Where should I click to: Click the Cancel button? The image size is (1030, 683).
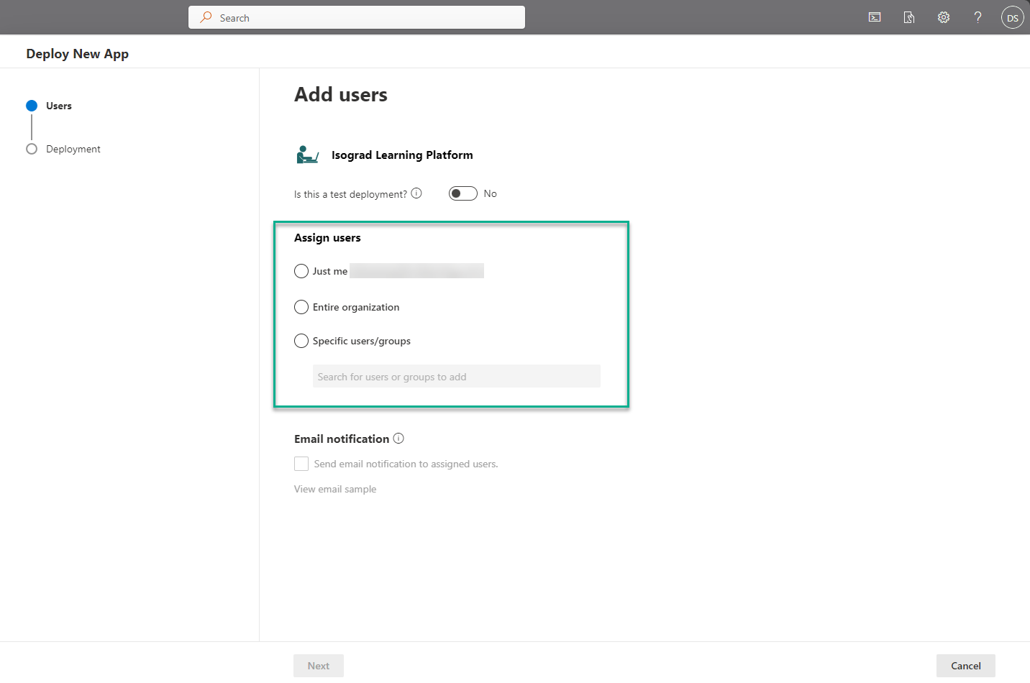(966, 666)
